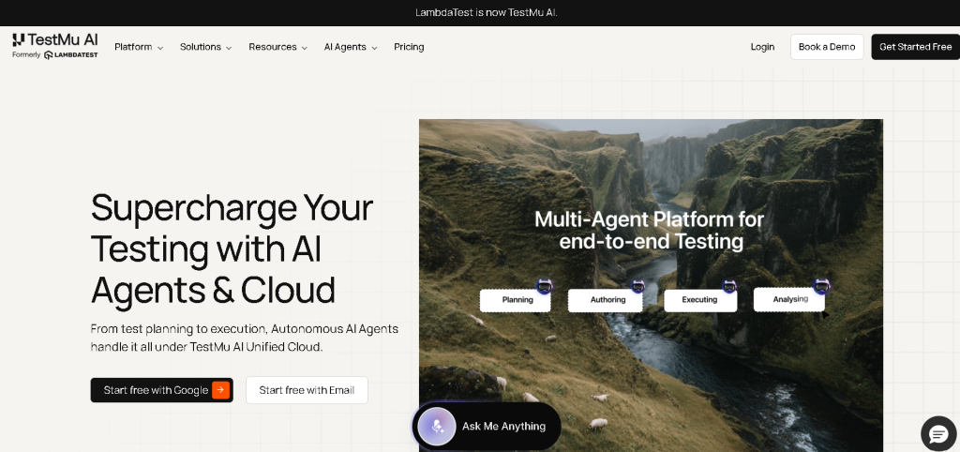Screen dimensions: 960x452
Task: Click Start free with Google
Action: click(x=161, y=390)
